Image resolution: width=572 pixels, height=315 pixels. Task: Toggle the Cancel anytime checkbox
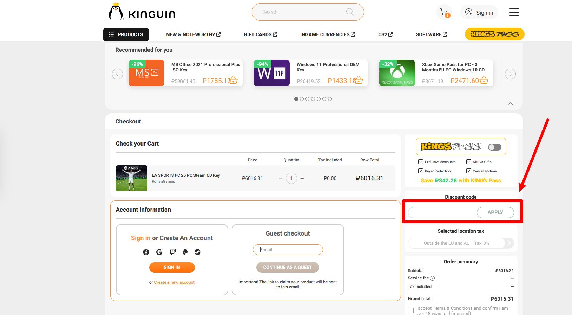(469, 171)
